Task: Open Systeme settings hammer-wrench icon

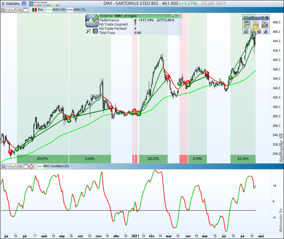Action: coord(88,31)
